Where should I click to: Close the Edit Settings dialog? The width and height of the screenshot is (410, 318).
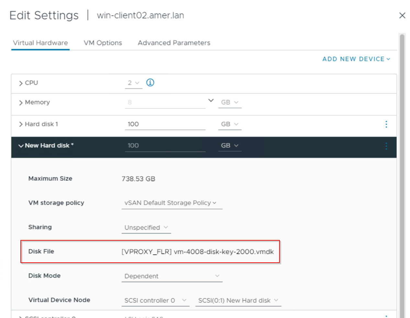click(x=402, y=15)
